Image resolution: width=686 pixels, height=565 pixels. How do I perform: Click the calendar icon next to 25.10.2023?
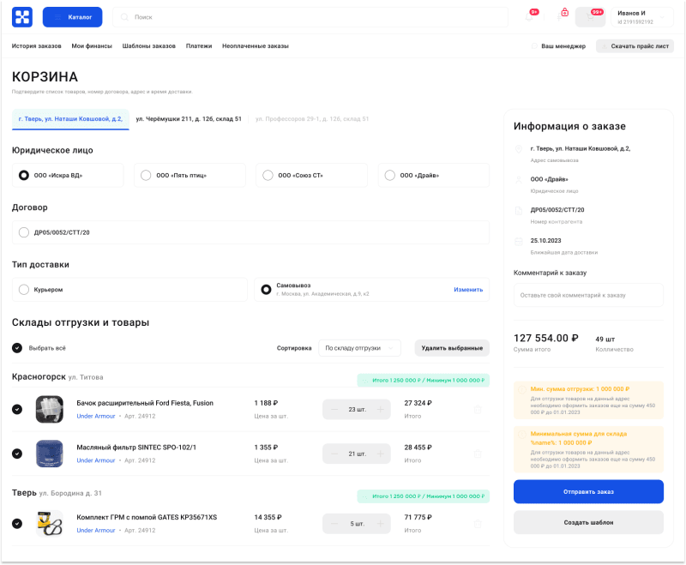(x=519, y=242)
